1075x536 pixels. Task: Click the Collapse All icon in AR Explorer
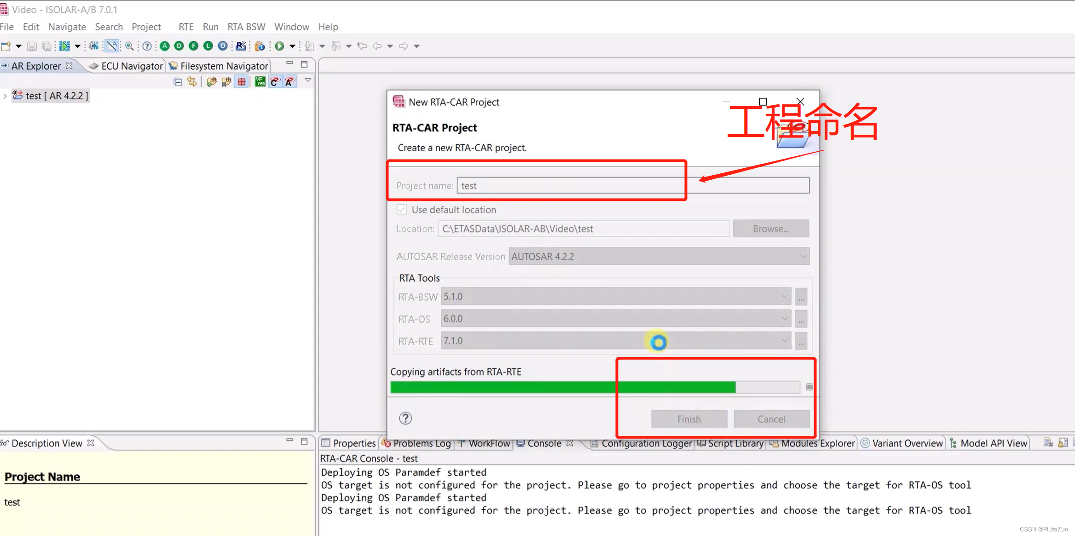[x=178, y=82]
